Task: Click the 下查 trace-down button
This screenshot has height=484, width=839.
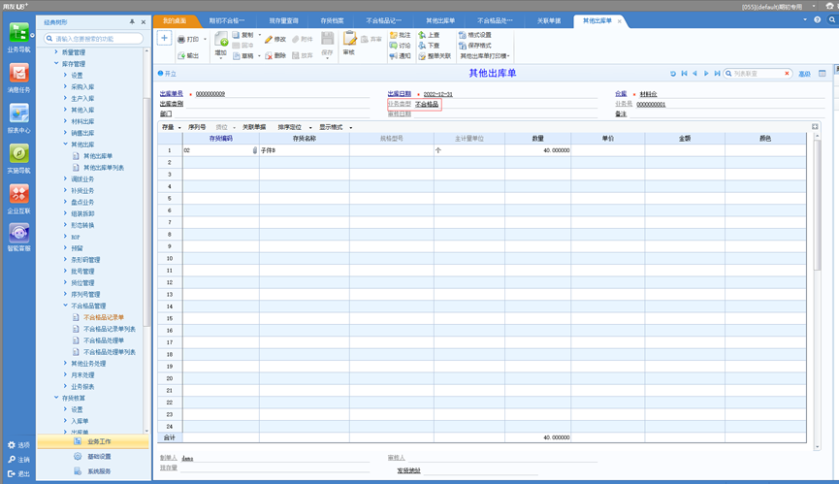Action: coord(429,46)
